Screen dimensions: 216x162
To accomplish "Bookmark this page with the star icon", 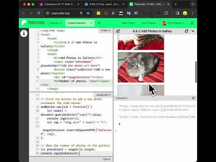I will [x=88, y=13].
